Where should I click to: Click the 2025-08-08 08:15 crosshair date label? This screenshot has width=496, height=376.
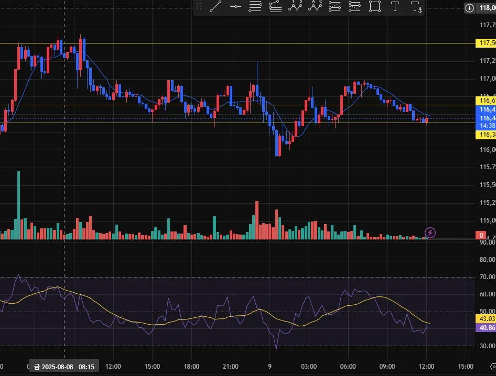[x=64, y=367]
